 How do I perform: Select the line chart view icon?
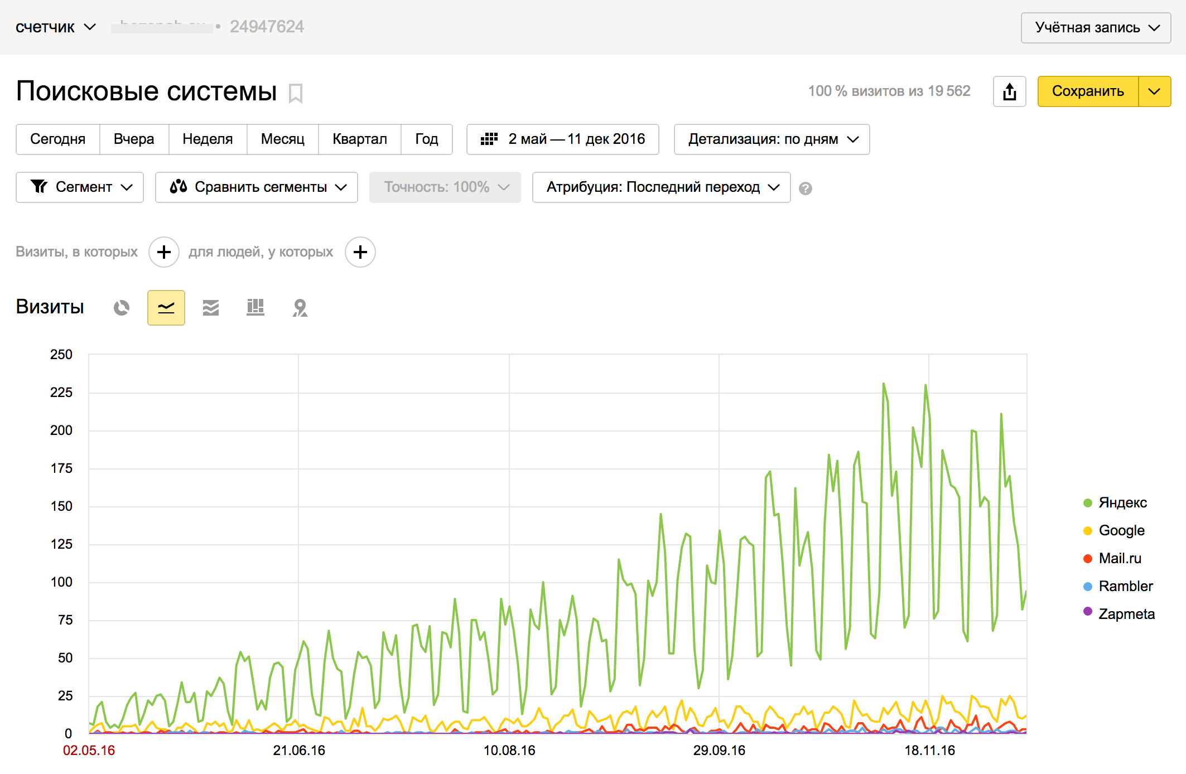click(x=166, y=307)
